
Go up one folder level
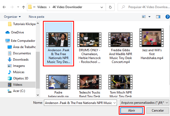click(x=24, y=7)
